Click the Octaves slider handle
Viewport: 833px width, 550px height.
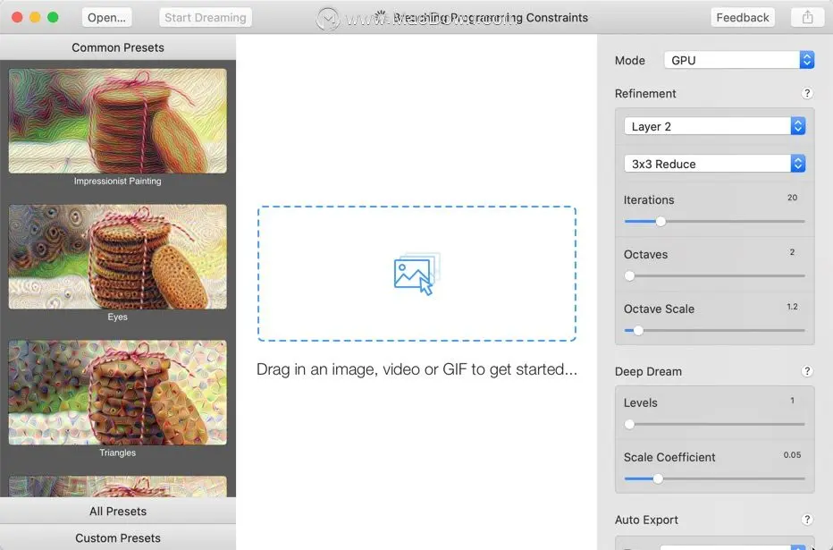click(x=629, y=275)
